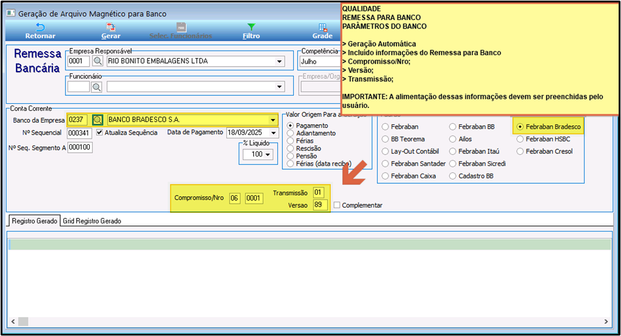The width and height of the screenshot is (621, 336).
Task: Select the BB Teorema radio
Action: (385, 139)
